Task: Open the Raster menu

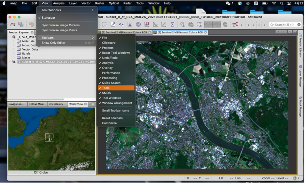Action: click(x=100, y=3)
